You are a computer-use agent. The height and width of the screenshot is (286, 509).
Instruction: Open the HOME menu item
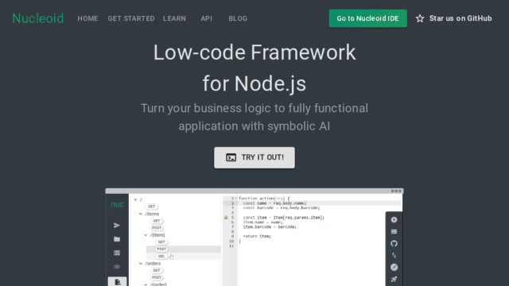click(x=87, y=18)
